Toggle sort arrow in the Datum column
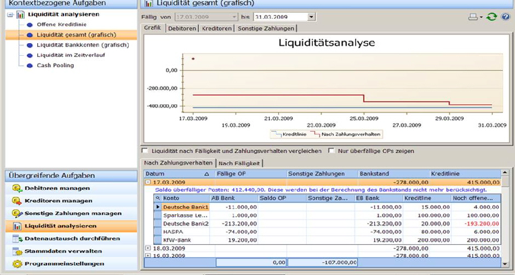The width and height of the screenshot is (515, 275). click(207, 174)
